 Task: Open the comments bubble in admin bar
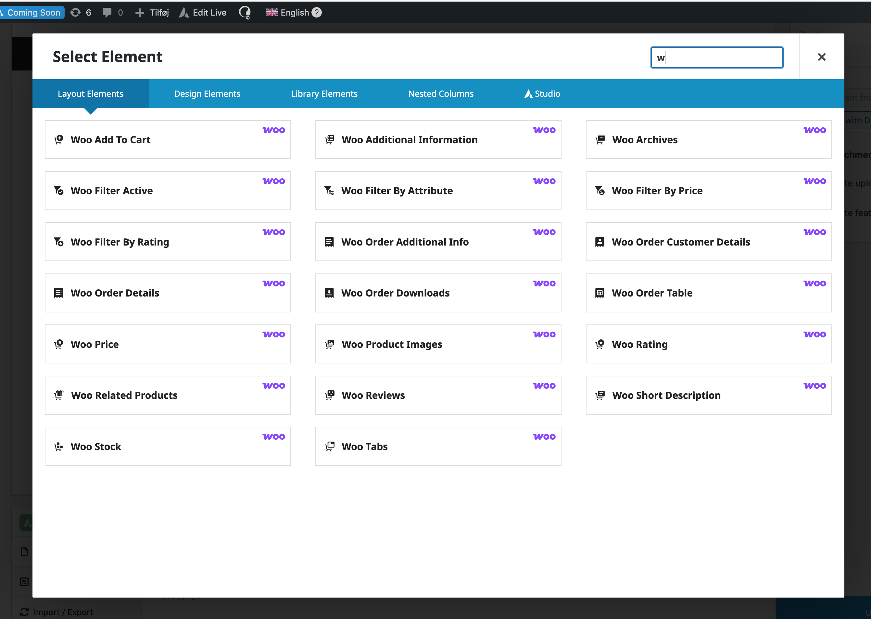click(112, 13)
